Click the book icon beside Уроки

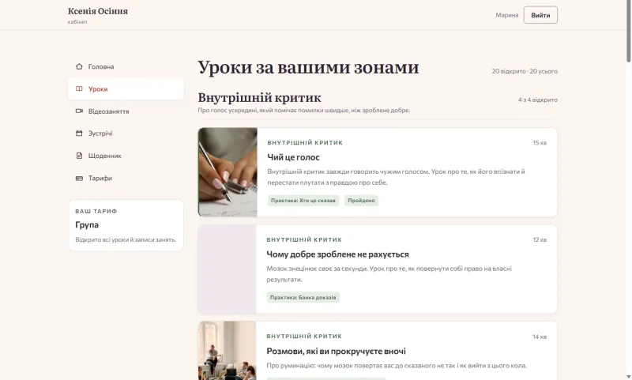tap(79, 88)
